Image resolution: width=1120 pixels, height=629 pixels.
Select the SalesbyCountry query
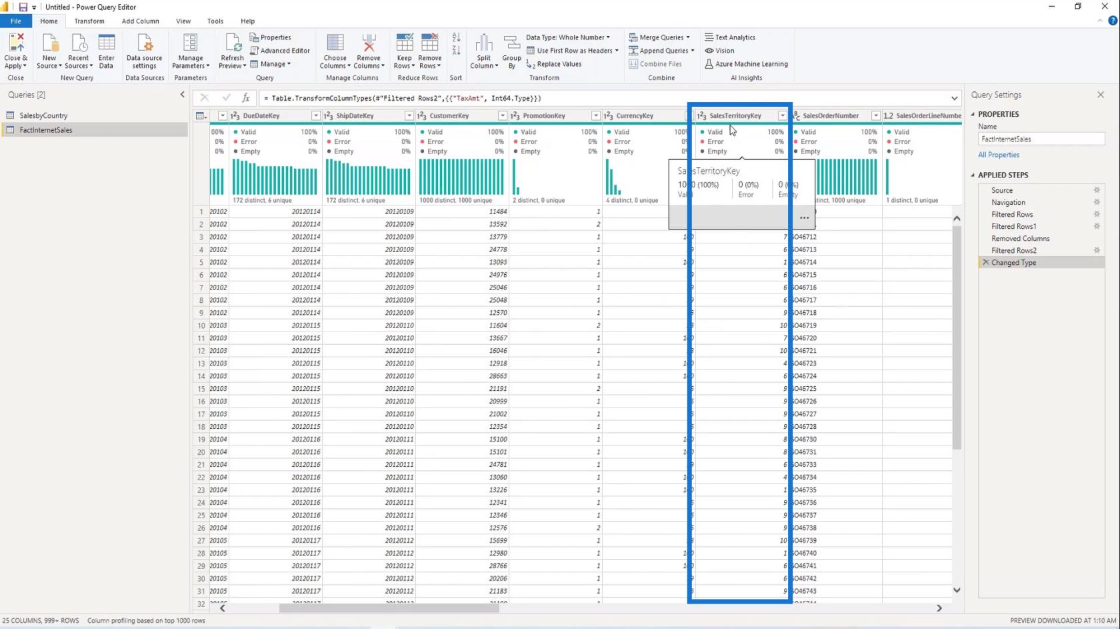coord(43,115)
